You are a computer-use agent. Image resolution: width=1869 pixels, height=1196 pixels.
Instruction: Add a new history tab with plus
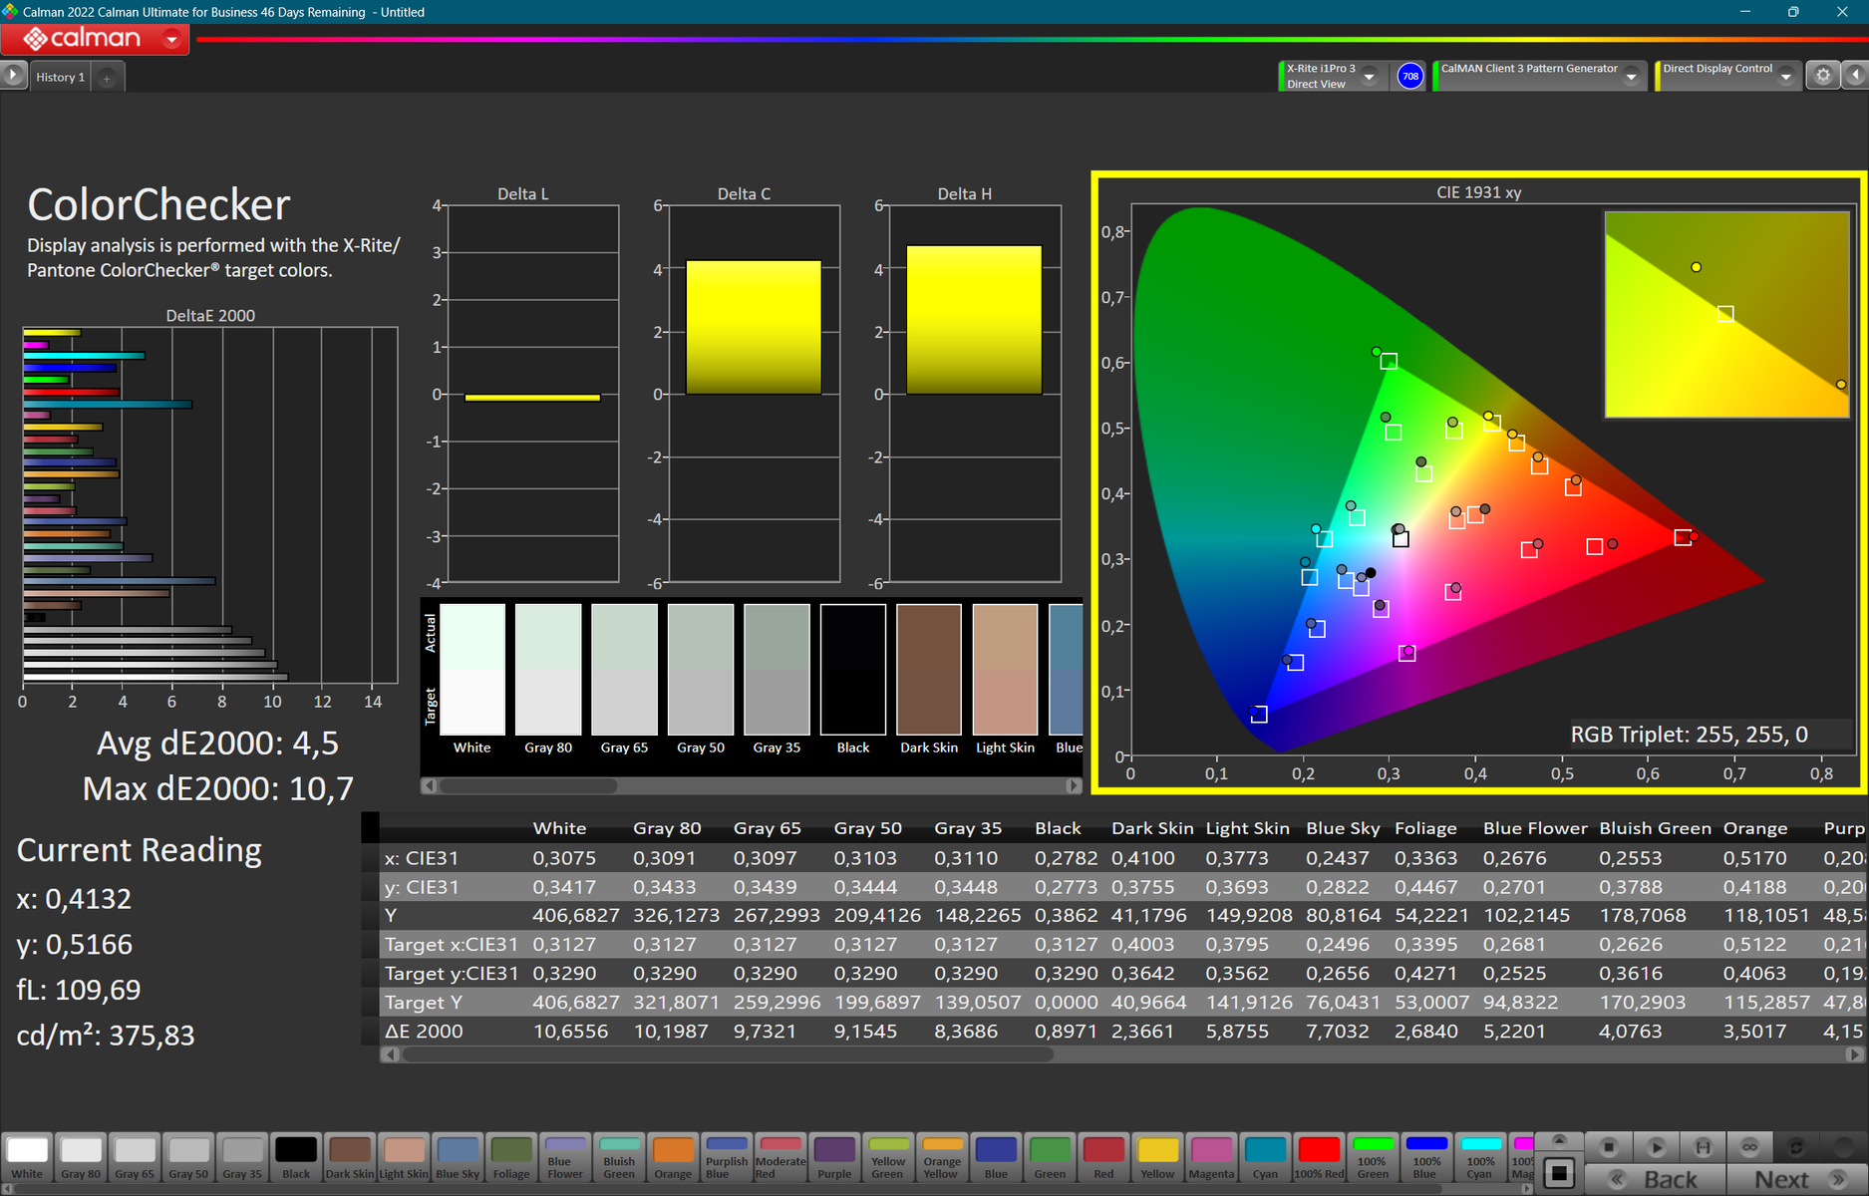[107, 78]
